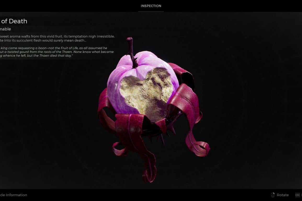The height and width of the screenshot is (201, 302).
Task: Click the partially hidden "de Information" button
Action: pyautogui.click(x=14, y=195)
